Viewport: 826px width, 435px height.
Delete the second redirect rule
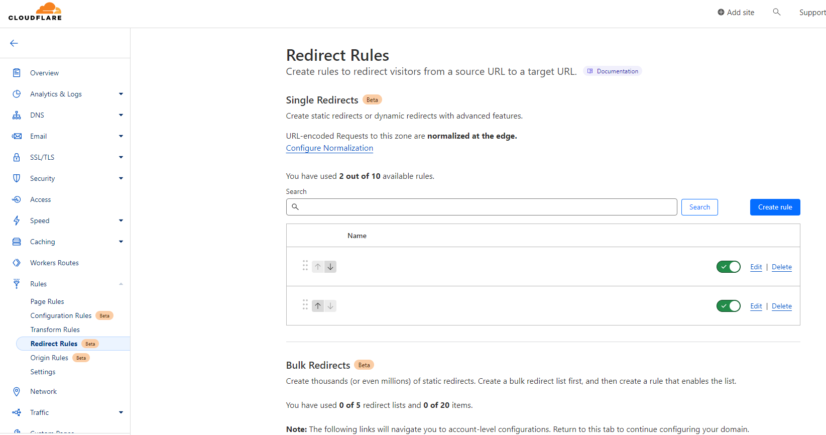click(x=781, y=306)
